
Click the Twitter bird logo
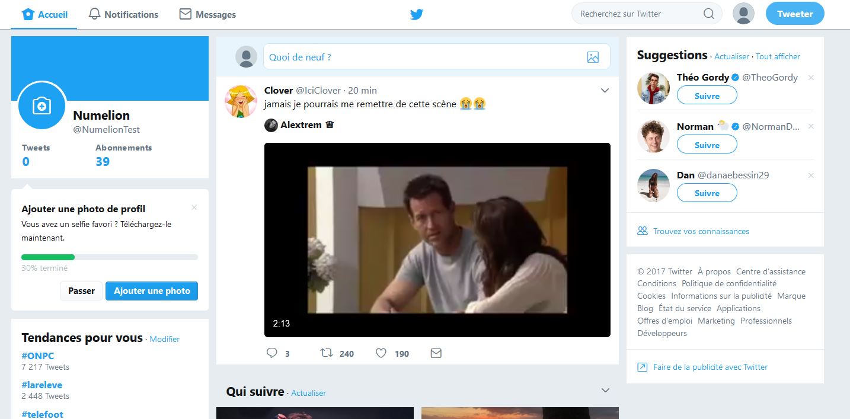coord(417,14)
